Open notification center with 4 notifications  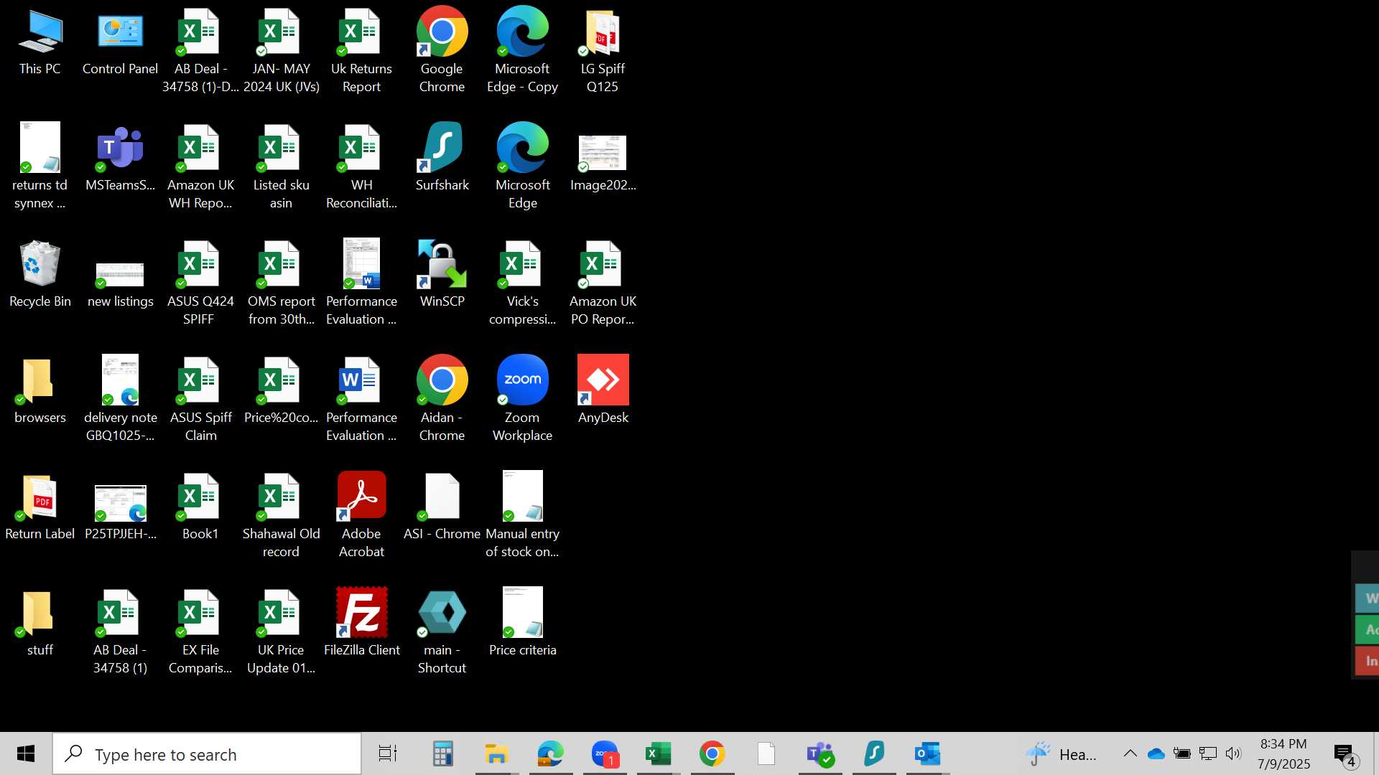tap(1345, 754)
